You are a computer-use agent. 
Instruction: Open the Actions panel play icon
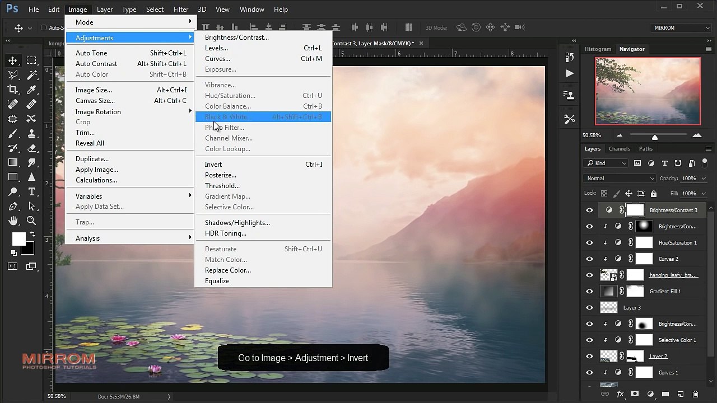click(x=570, y=73)
